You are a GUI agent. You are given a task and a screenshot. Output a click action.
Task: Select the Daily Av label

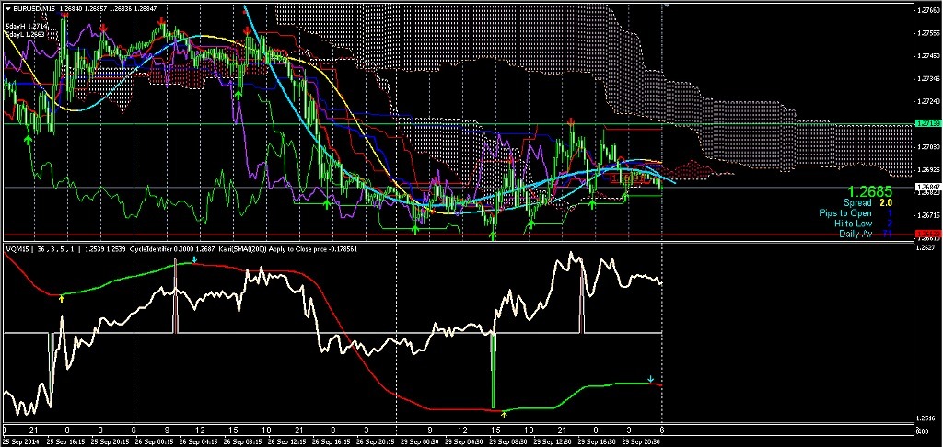(856, 235)
